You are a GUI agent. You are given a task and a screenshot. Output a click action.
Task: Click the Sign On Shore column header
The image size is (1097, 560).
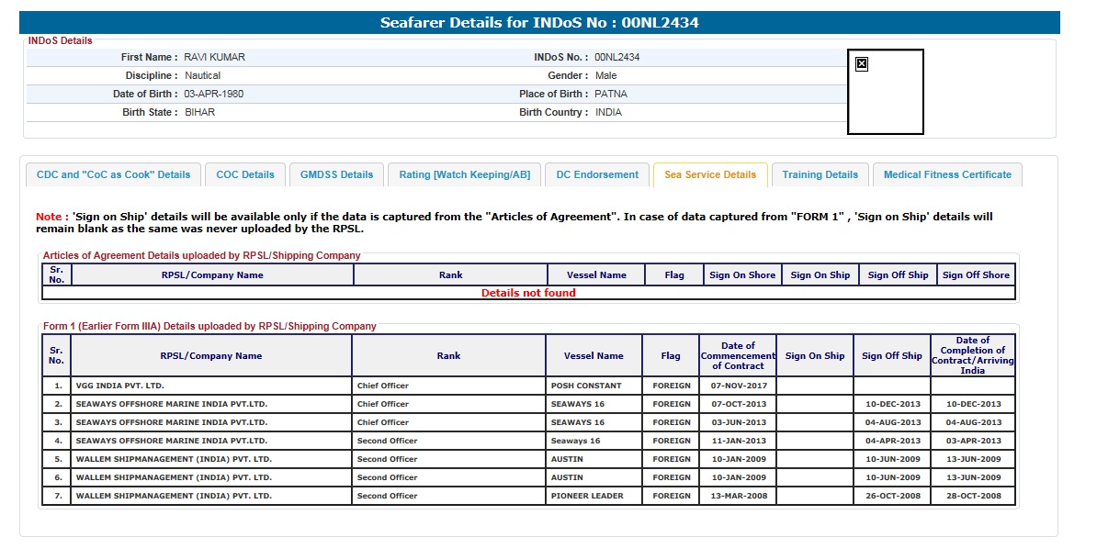pyautogui.click(x=741, y=274)
